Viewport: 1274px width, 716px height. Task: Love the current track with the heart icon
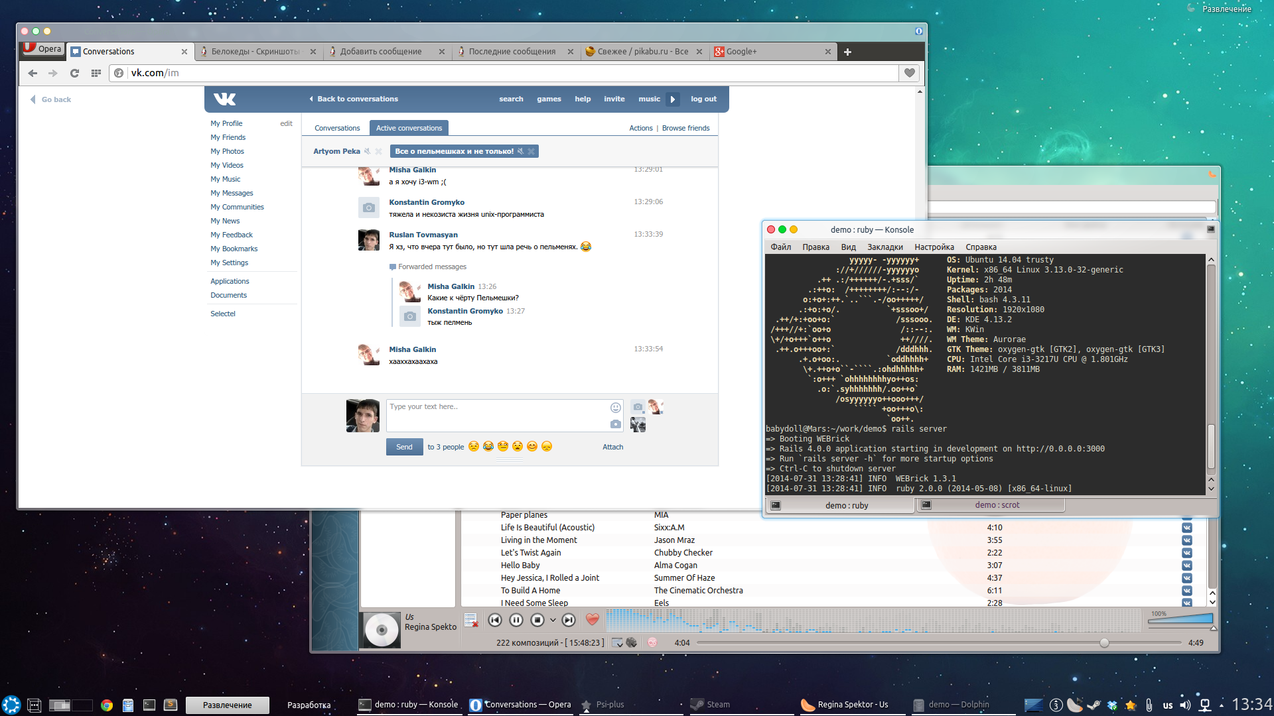[593, 619]
